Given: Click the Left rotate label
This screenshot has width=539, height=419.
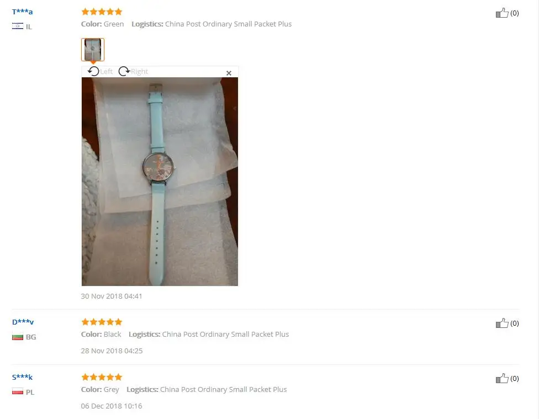Looking at the screenshot, I should [106, 72].
